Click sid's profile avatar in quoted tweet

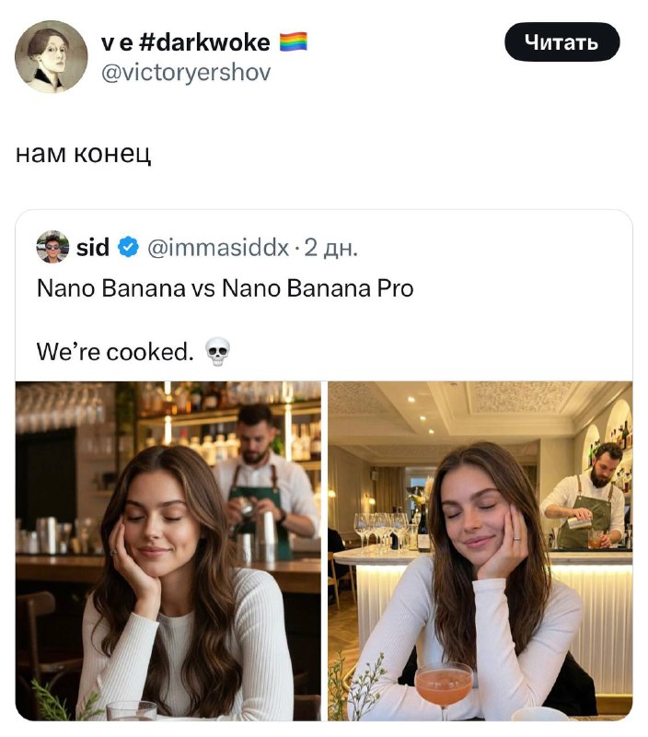click(x=52, y=243)
